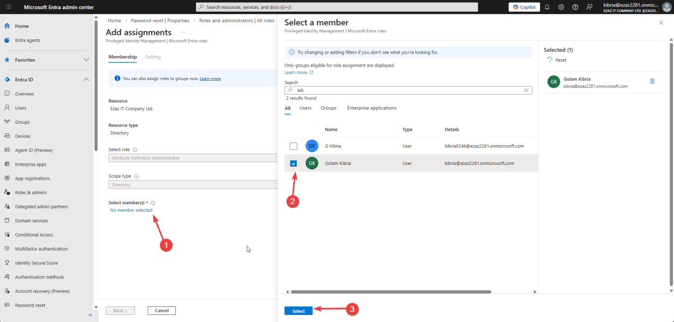Show Scope type info tooltip
This screenshot has height=322, width=674.
(136, 176)
